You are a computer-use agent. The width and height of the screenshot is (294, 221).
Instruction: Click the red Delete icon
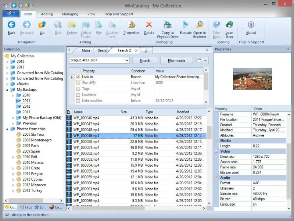(149, 25)
